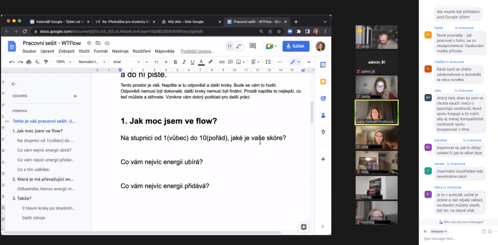Open the Arial font dropdown
The image size is (498, 245).
(126, 62)
